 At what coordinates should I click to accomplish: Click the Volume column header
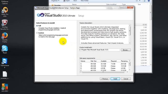[83, 61]
